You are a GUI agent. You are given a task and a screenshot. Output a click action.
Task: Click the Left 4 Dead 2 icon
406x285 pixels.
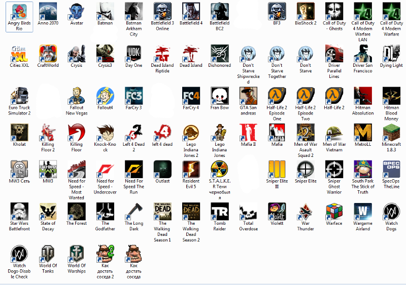pyautogui.click(x=133, y=132)
